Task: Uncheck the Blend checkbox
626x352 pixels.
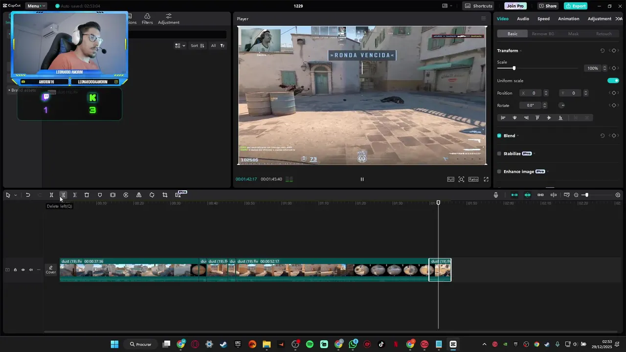Action: coord(499,136)
